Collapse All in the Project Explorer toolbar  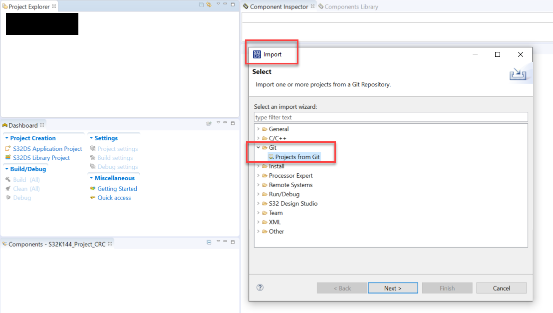tap(201, 4)
